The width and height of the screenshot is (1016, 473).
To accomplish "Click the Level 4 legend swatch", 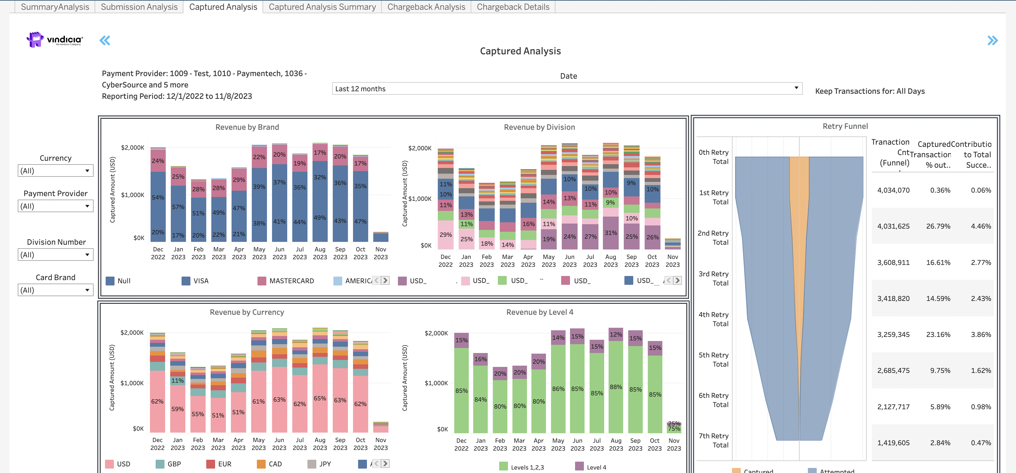I will 579,466.
